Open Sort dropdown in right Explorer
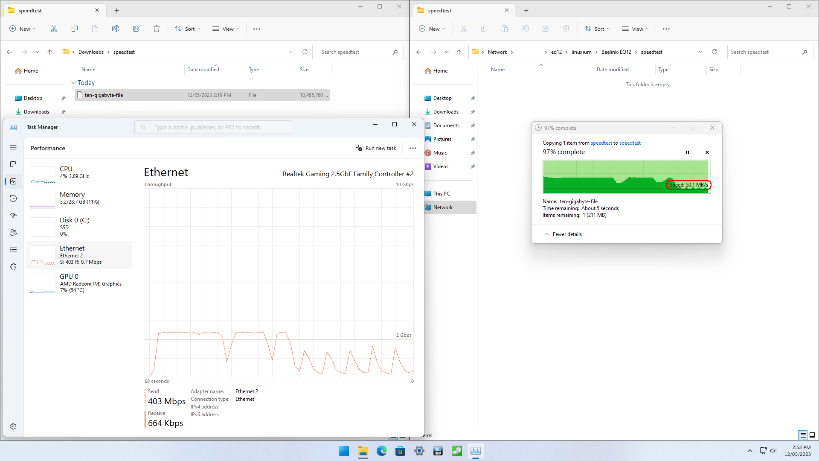Screen dimensions: 819x461 coord(597,29)
